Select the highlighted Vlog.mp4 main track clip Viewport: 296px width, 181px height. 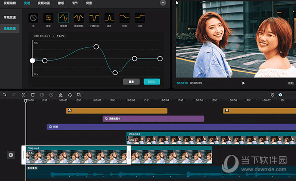point(76,155)
